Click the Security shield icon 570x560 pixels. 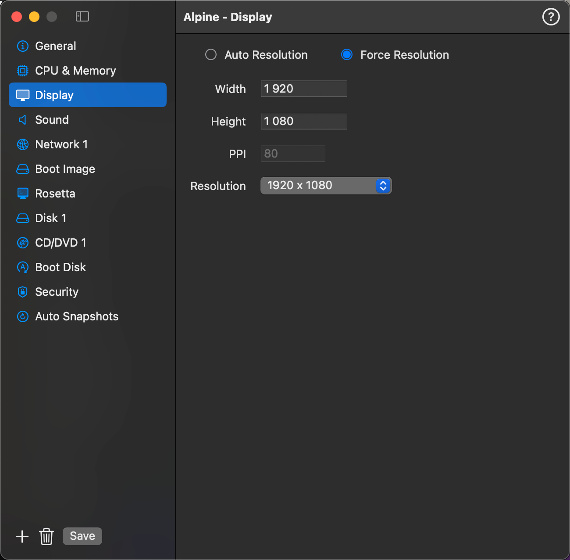coord(23,292)
